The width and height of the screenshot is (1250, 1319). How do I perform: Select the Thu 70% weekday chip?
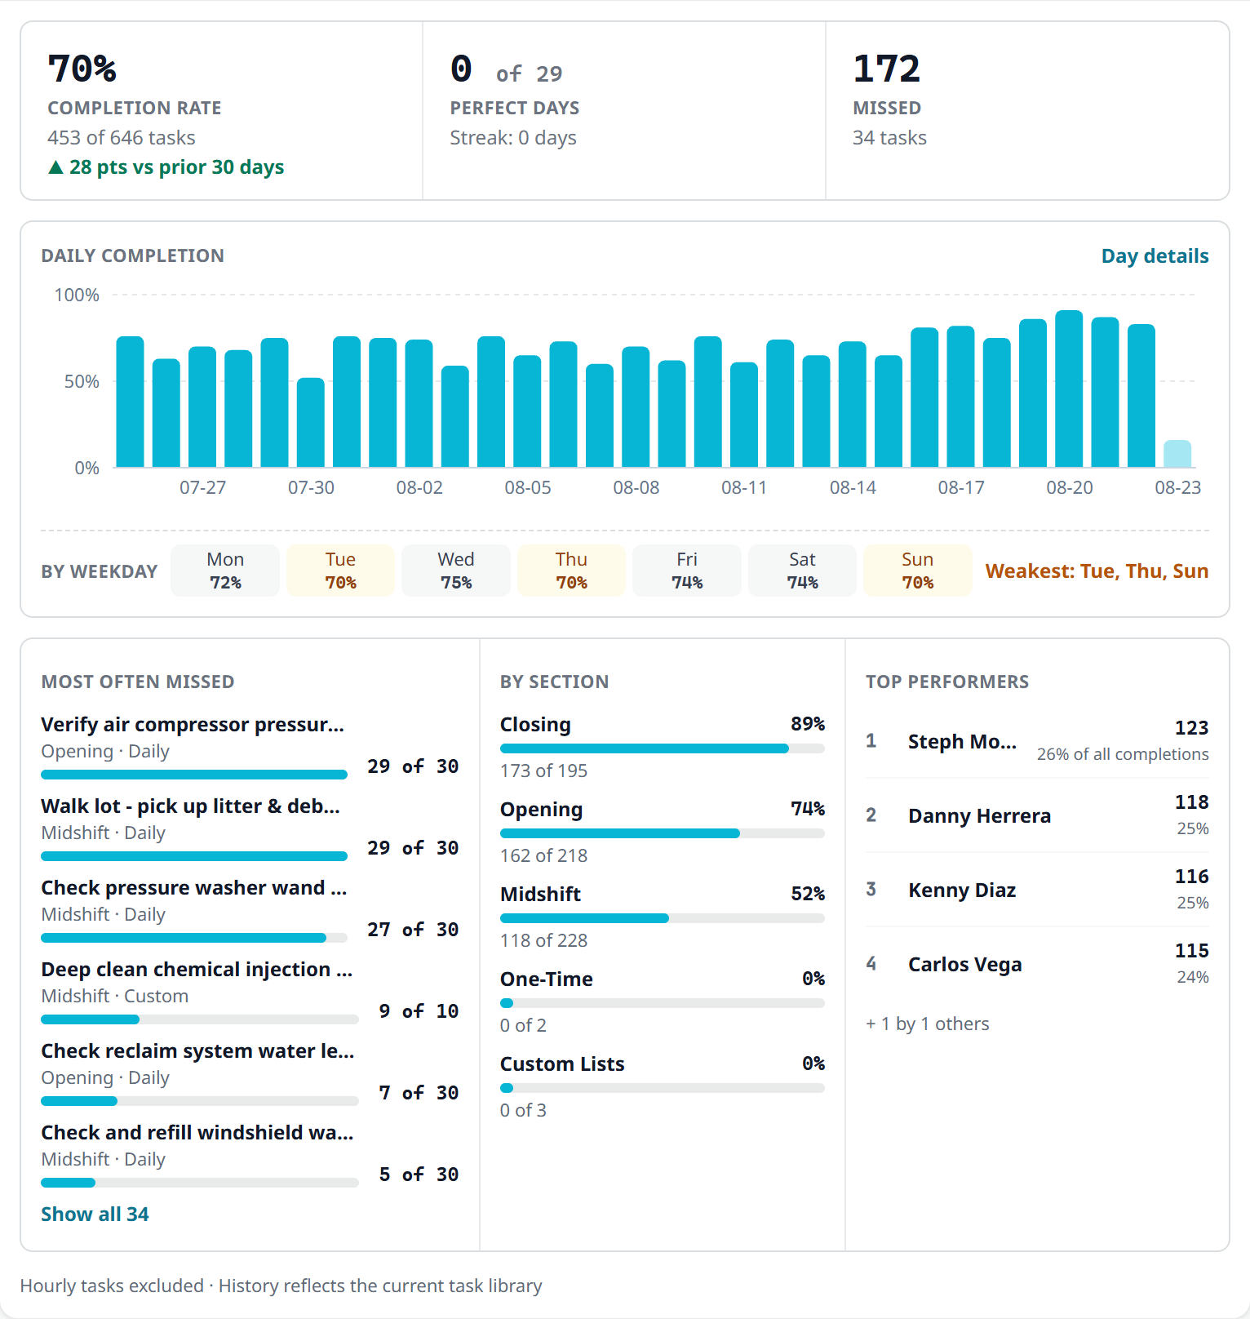pos(571,571)
